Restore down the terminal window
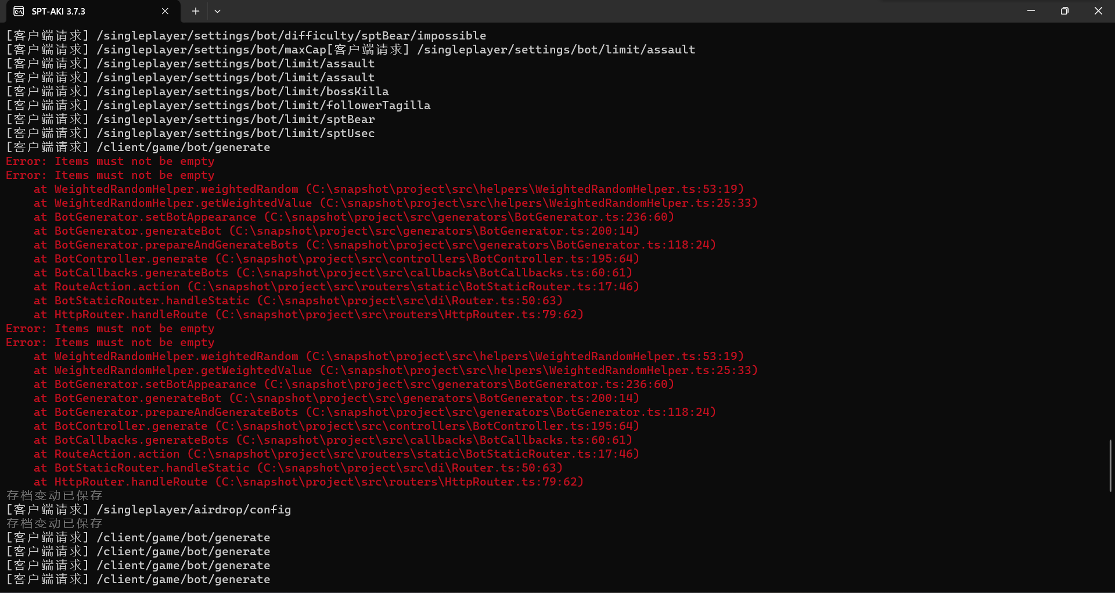 click(x=1064, y=11)
